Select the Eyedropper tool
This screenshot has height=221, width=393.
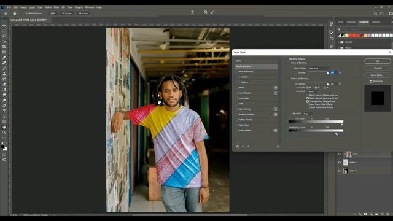point(4,58)
